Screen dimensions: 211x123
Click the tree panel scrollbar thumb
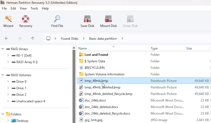[74, 86]
